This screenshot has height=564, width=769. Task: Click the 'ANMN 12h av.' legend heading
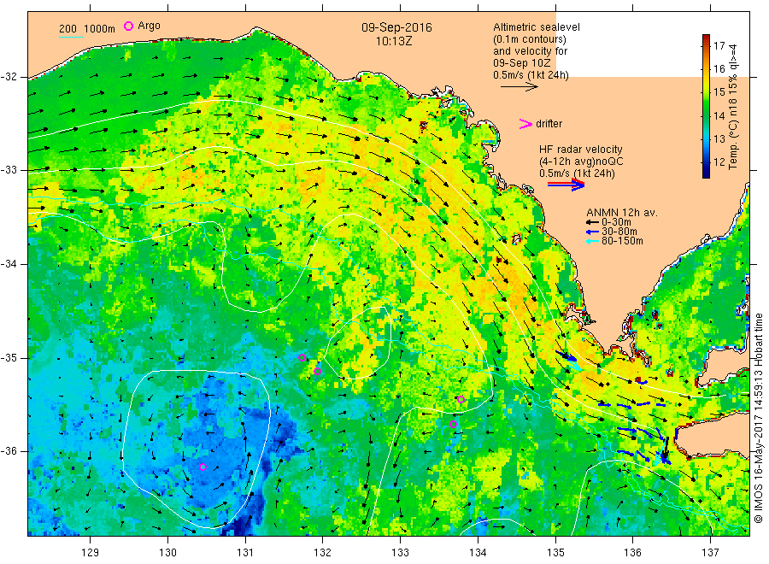pyautogui.click(x=622, y=213)
